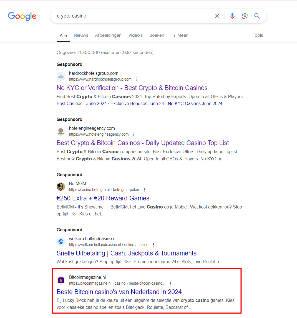This screenshot has width=297, height=318.
Task: Click the BetMGM lion favicon
Action: tap(61, 187)
